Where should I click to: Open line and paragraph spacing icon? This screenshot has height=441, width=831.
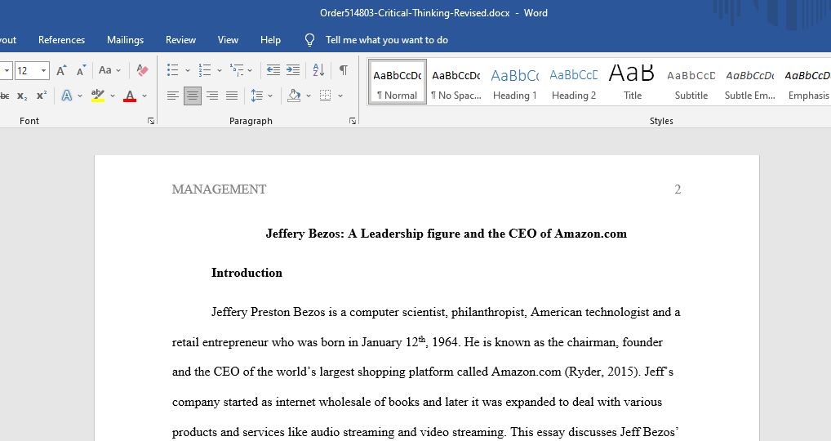pyautogui.click(x=257, y=96)
